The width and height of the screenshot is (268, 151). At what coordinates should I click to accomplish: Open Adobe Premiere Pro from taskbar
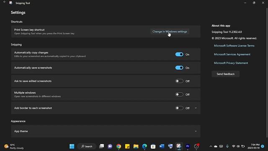click(188, 146)
